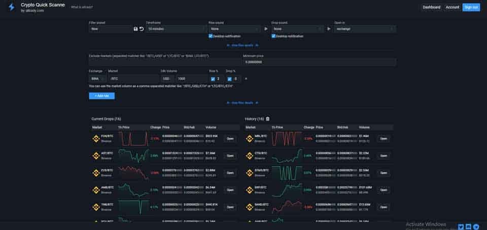Open the AST/BTC market
Screen dimensions: 487x230
(230, 156)
